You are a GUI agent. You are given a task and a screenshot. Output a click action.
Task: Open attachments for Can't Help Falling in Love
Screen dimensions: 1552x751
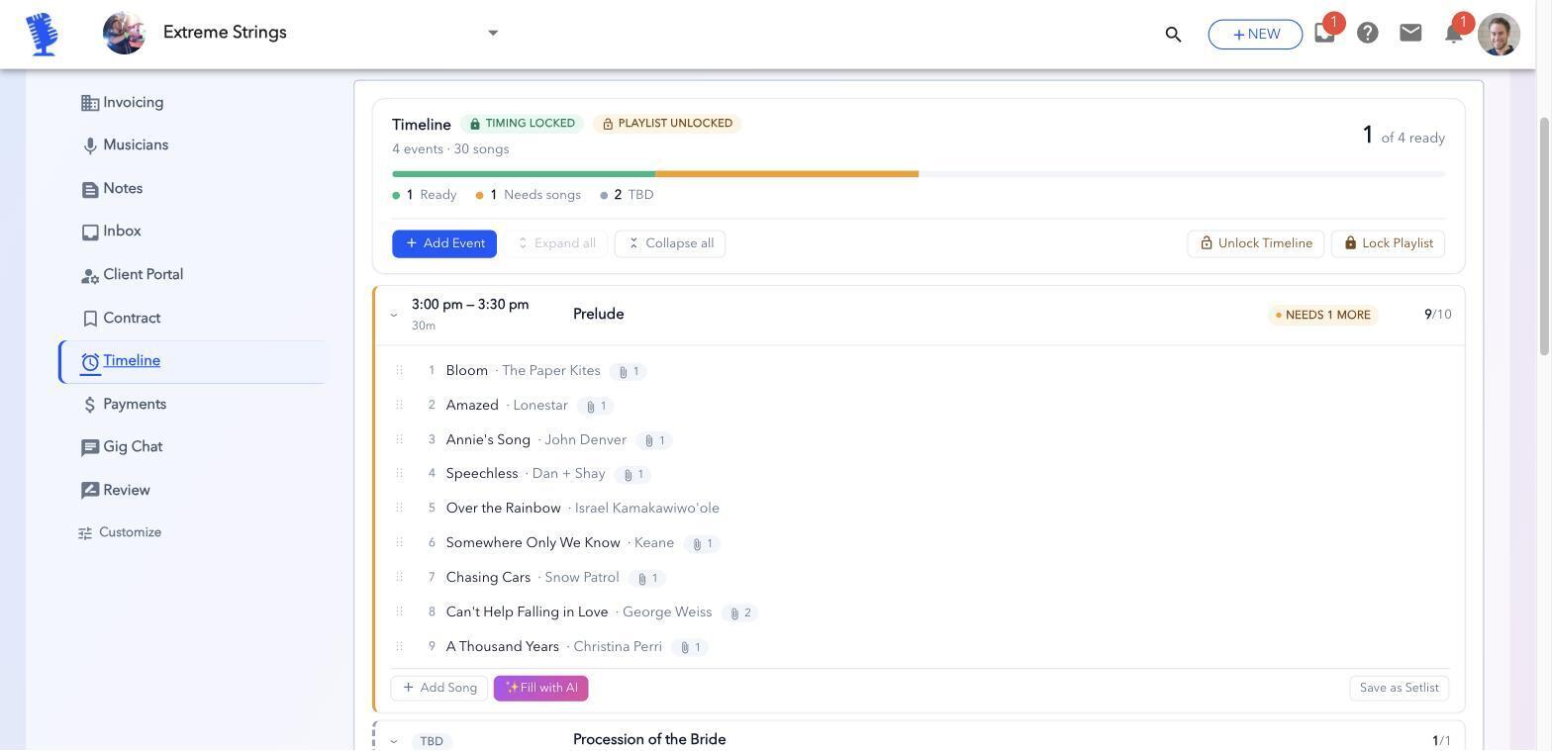tap(740, 613)
